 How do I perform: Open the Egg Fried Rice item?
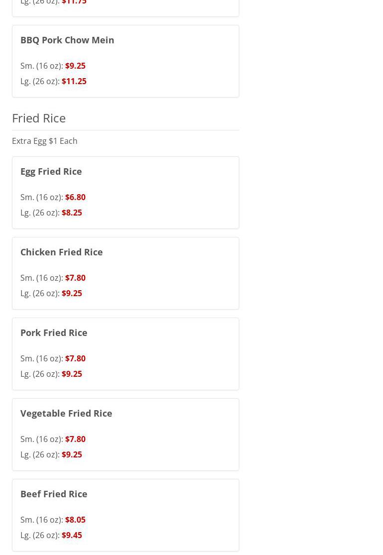[x=51, y=171]
